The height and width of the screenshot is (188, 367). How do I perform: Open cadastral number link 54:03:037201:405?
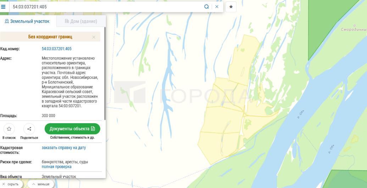56,49
